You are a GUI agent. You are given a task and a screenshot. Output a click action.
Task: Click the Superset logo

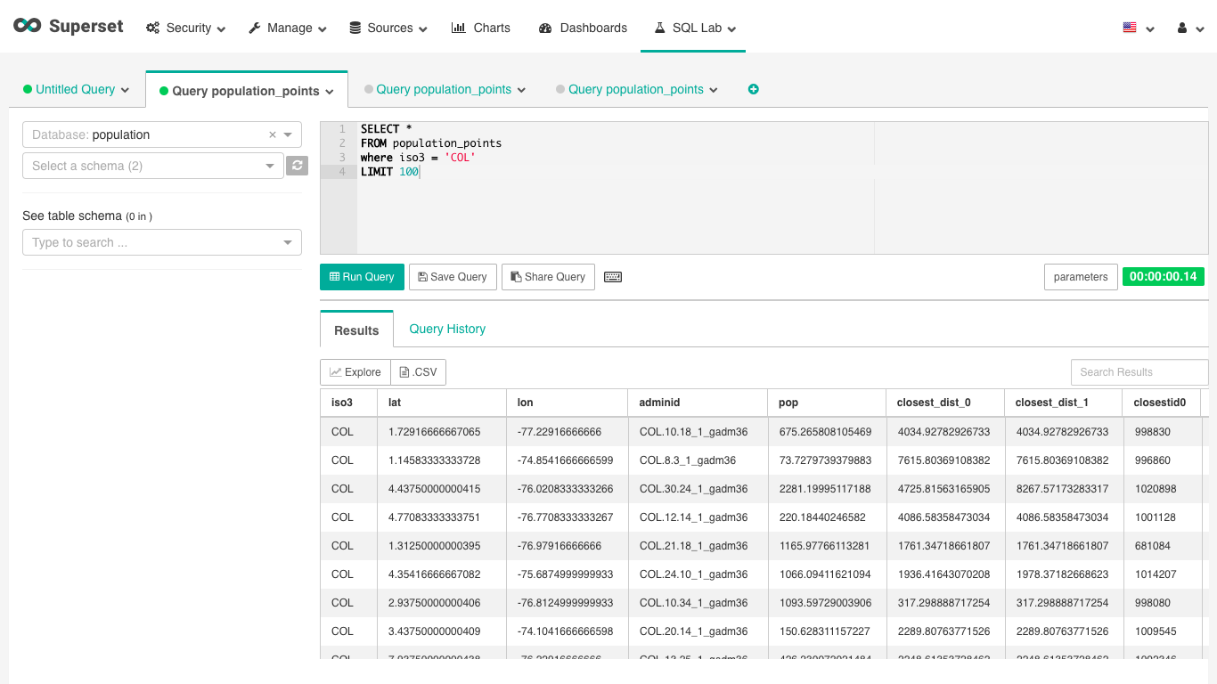coord(69,27)
